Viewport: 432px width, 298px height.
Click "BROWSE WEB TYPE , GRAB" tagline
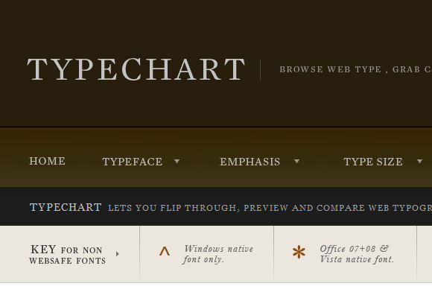coord(350,69)
